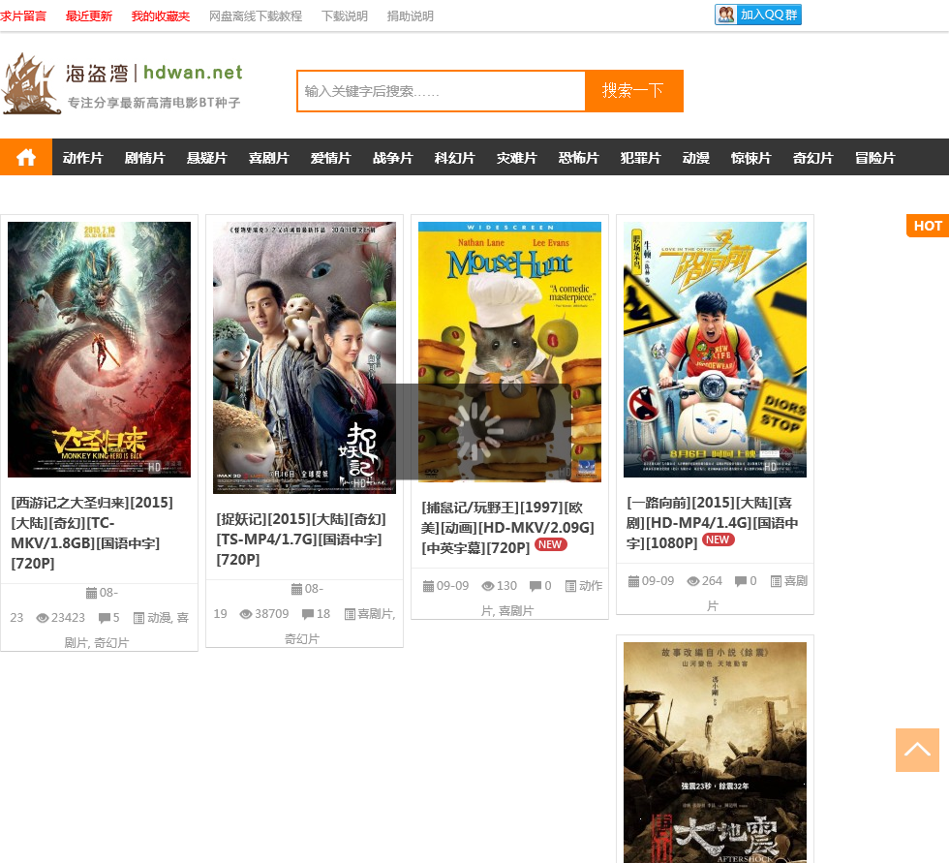Click the category list icon on 一路向前 card

[776, 581]
